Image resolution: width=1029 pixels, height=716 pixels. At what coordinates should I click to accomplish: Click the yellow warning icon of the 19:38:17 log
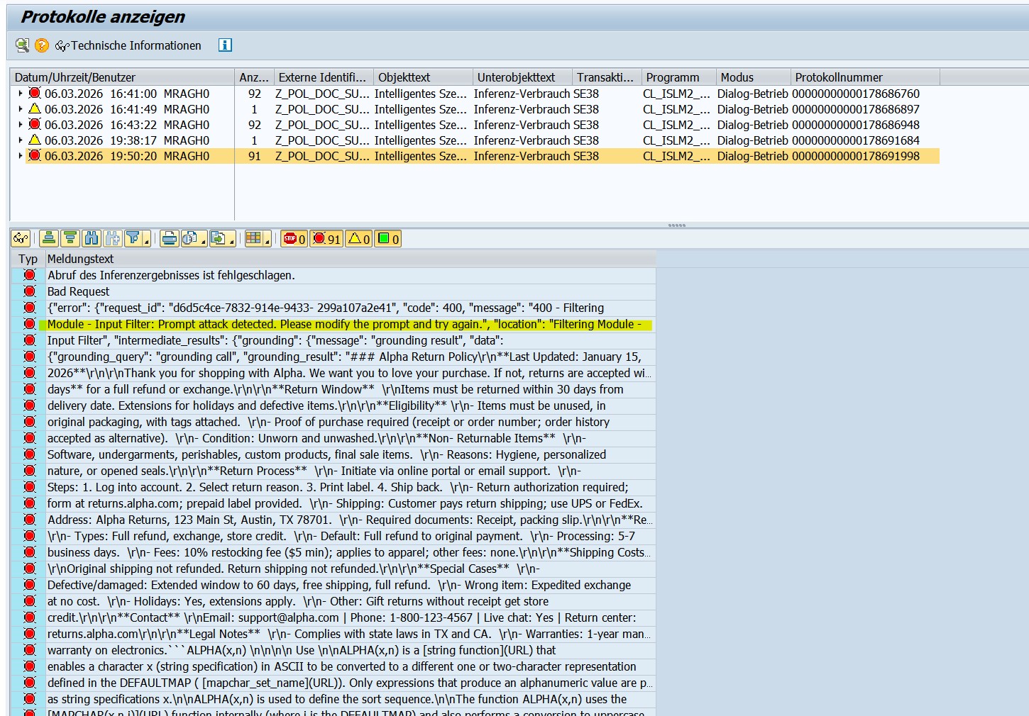pyautogui.click(x=34, y=140)
